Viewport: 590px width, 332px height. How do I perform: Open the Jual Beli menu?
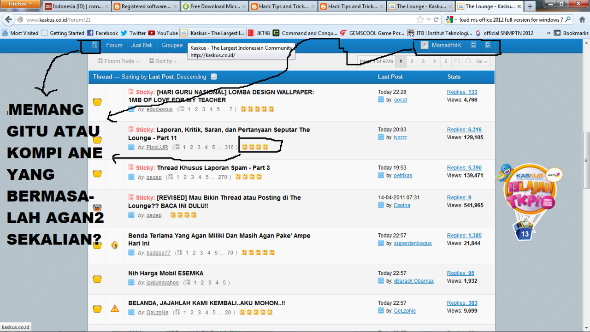(x=142, y=45)
